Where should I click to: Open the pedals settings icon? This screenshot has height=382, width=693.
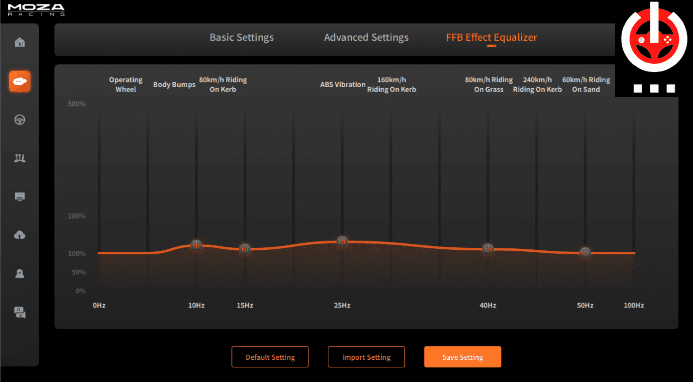coord(20,158)
